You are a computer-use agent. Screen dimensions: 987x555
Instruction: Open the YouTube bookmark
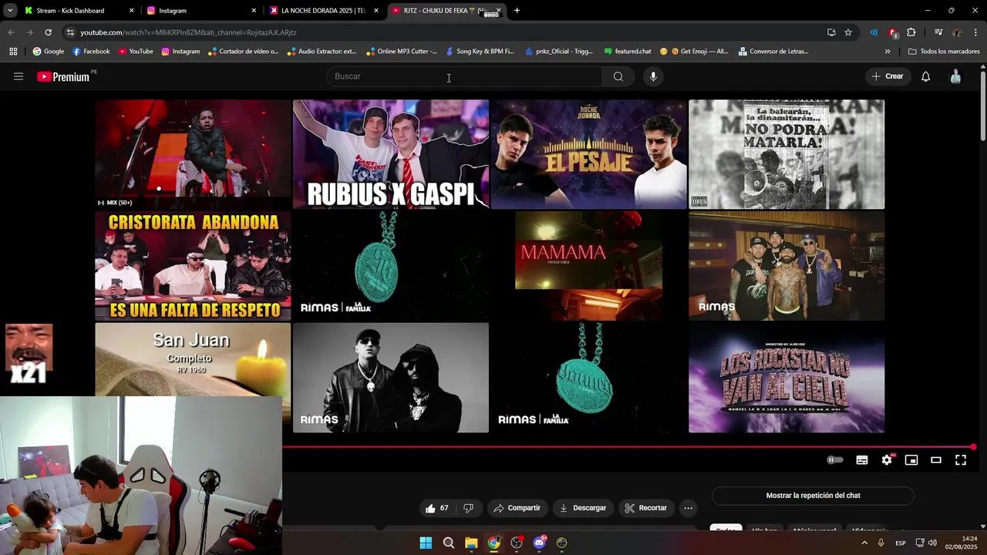(x=135, y=52)
